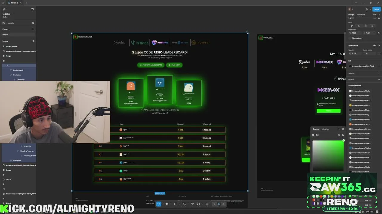Image resolution: width=382 pixels, height=214 pixels.
Task: Open the user avatar dropdown arrow
Action: (352, 9)
